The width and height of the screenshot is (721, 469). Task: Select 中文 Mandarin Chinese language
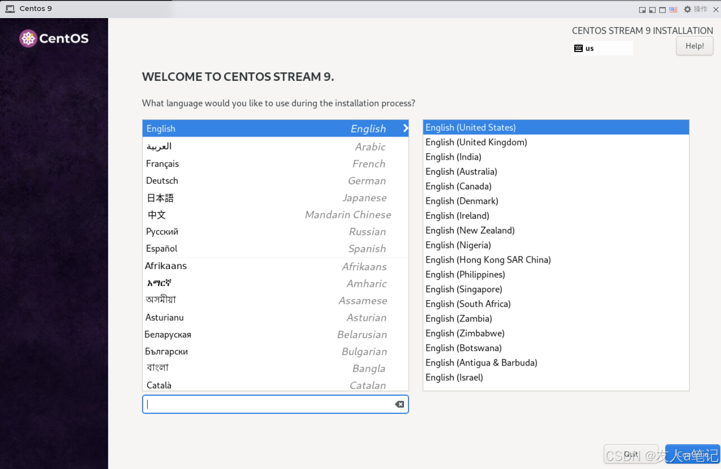275,215
